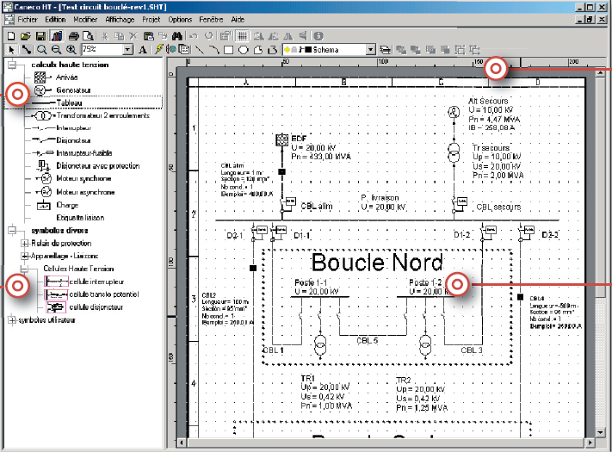The width and height of the screenshot is (612, 452).
Task: Open a file with the folder icon
Action: click(x=26, y=36)
